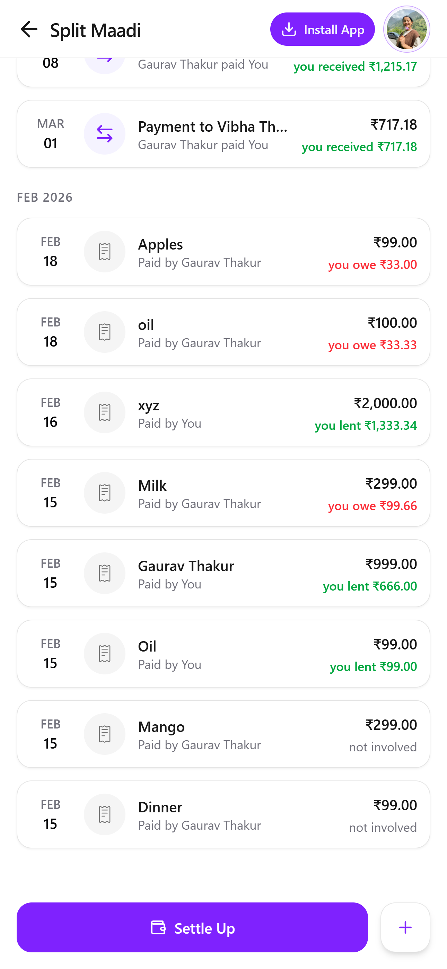Image resolution: width=447 pixels, height=969 pixels.
Task: Go back using the arrow icon
Action: [x=29, y=29]
